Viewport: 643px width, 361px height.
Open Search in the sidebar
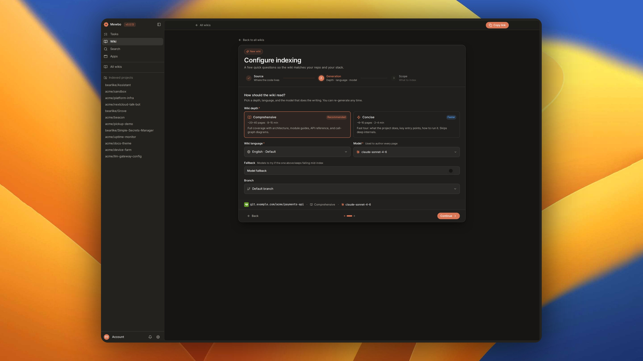[133, 49]
